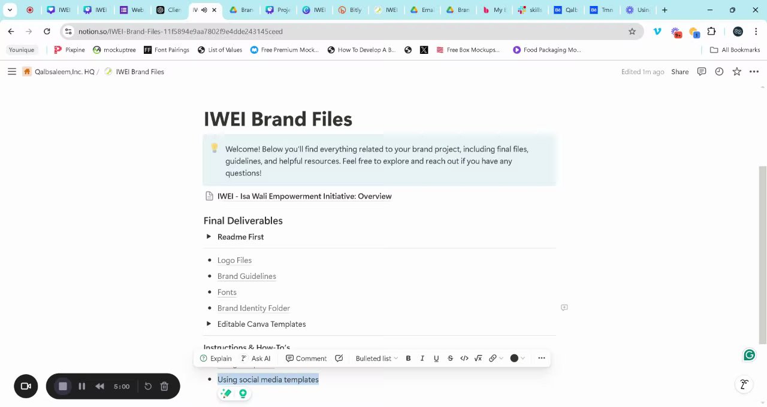Viewport: 767px width, 407px height.
Task: Switch to the Web tab
Action: pos(131,10)
